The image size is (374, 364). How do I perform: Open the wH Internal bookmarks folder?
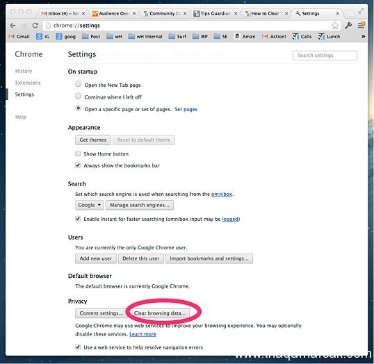pos(145,37)
